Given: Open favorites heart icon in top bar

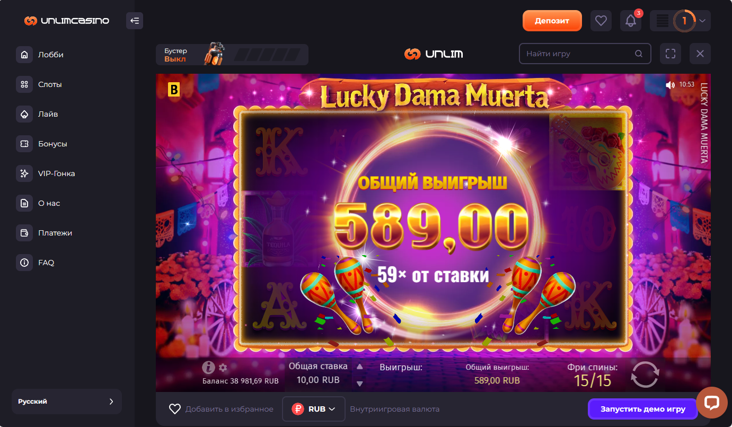Looking at the screenshot, I should pos(601,21).
